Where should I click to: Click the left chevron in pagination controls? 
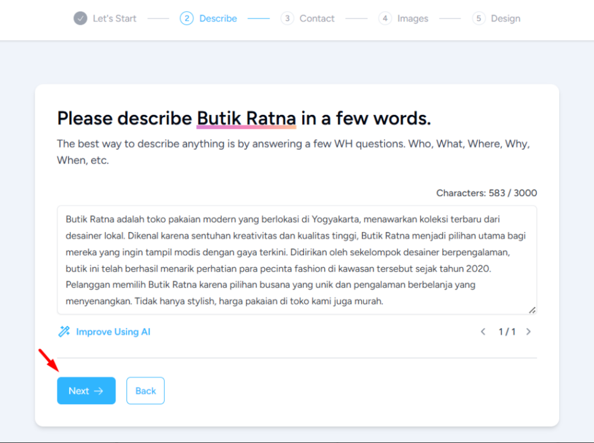(483, 331)
